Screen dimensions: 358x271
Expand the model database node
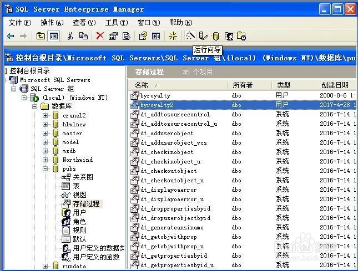click(45, 142)
